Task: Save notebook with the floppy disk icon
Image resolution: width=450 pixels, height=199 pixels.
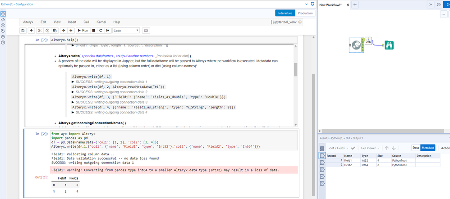Action: tap(23, 30)
